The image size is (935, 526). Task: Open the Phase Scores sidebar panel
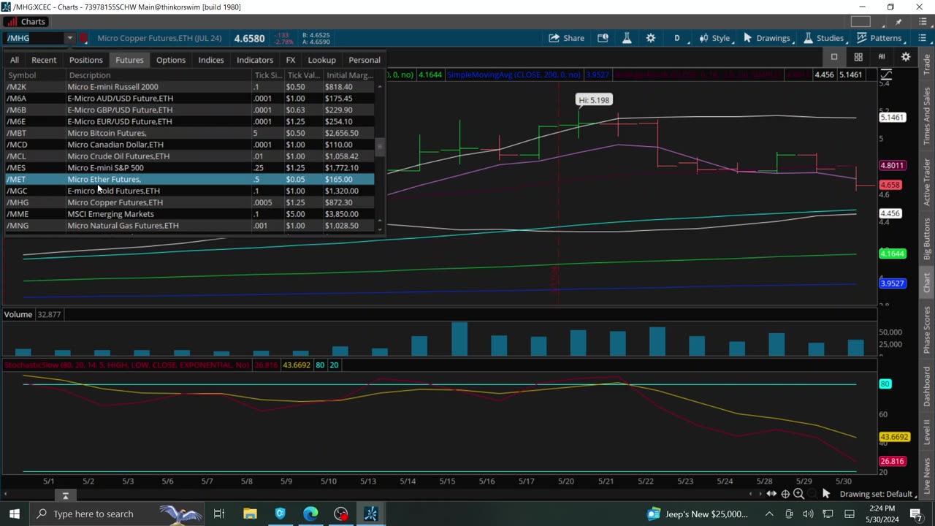click(x=927, y=331)
